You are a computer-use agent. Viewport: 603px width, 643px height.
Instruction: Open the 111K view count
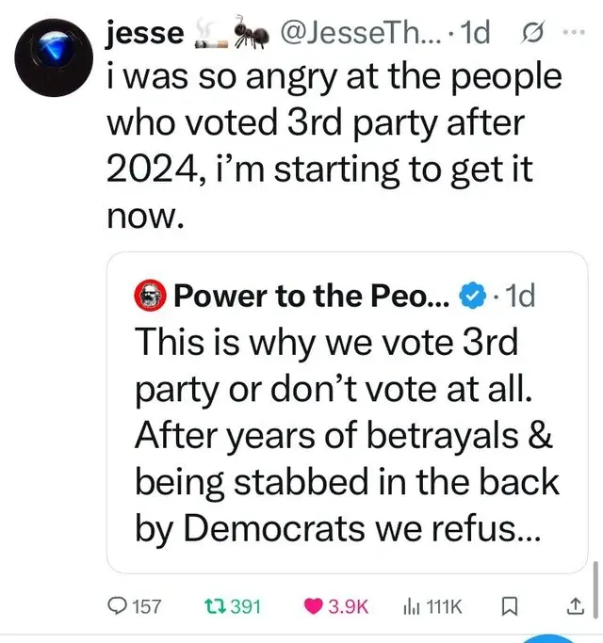pyautogui.click(x=445, y=607)
